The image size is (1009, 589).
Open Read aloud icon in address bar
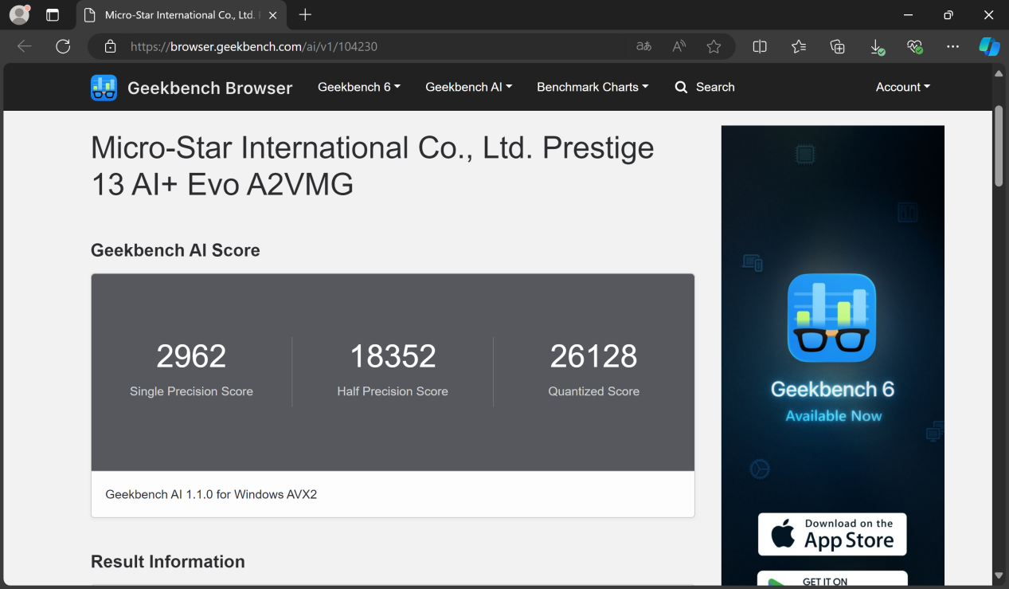click(x=679, y=47)
